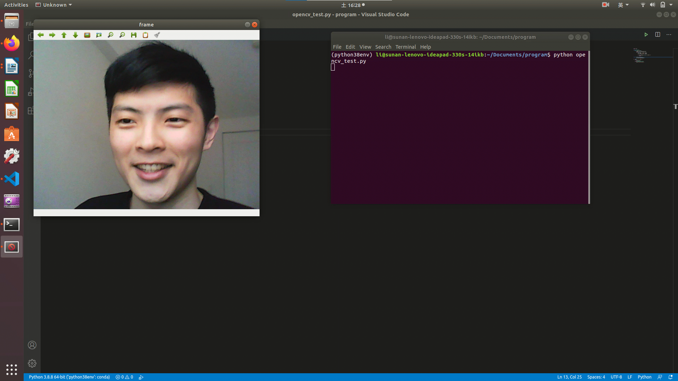Image resolution: width=678 pixels, height=381 pixels.
Task: Open the Unknown app menu dropdown
Action: click(x=54, y=5)
